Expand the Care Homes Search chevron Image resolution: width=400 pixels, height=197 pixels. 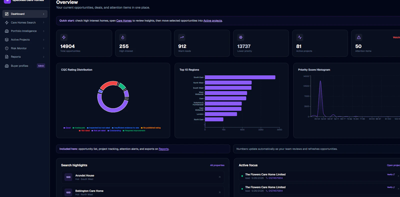43,22
